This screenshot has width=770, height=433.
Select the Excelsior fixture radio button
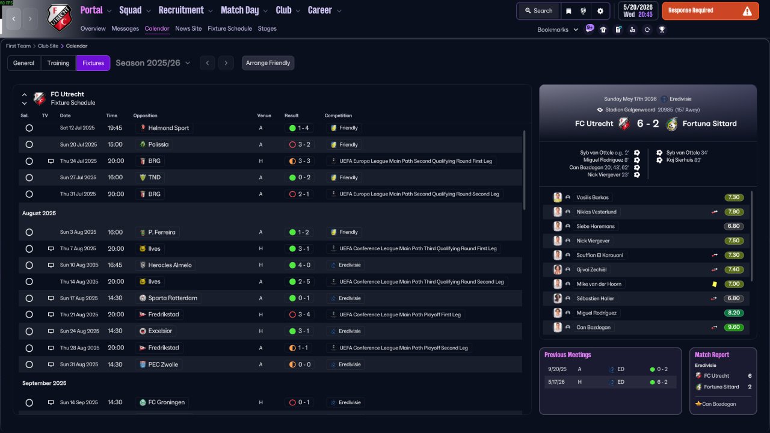pos(29,331)
